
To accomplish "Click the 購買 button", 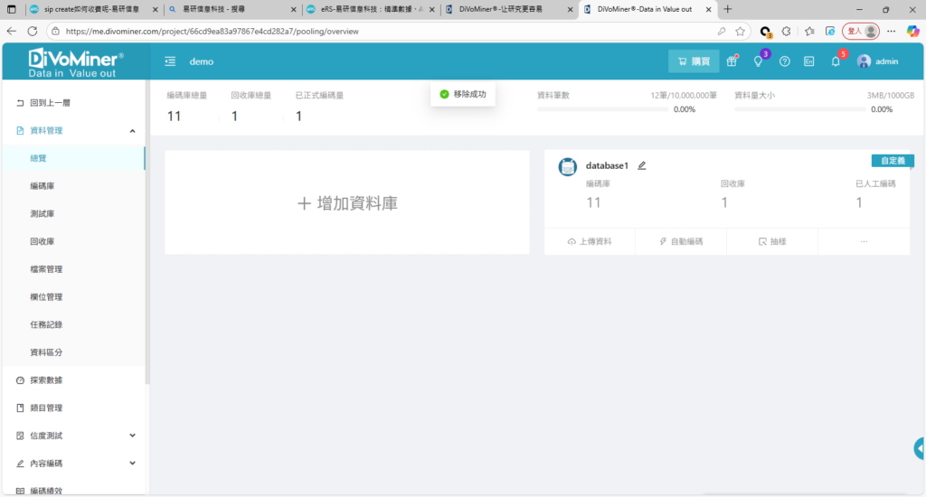I will (x=694, y=61).
